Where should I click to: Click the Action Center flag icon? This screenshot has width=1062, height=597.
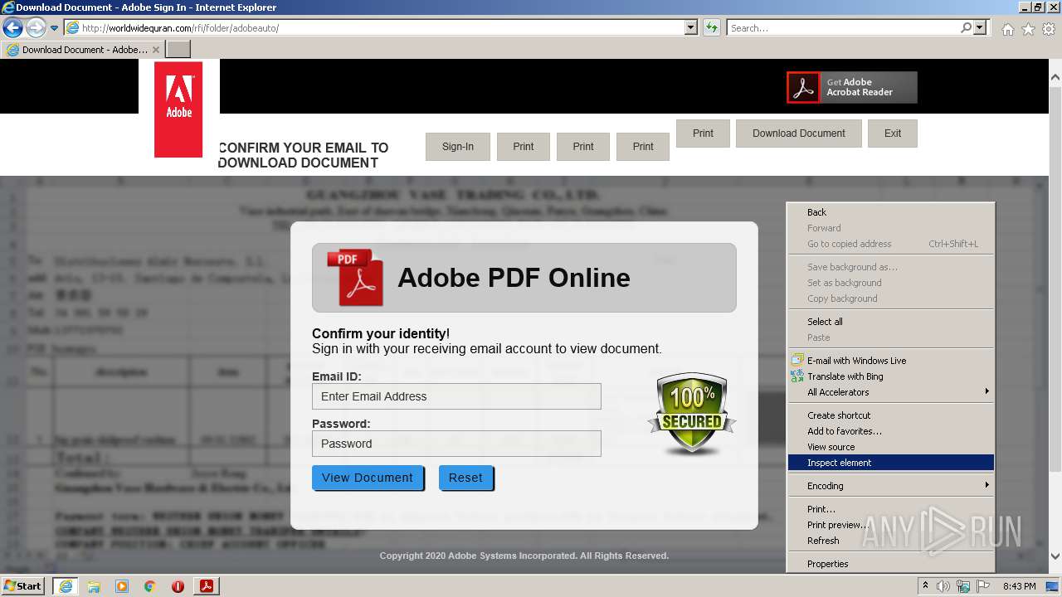click(x=982, y=586)
